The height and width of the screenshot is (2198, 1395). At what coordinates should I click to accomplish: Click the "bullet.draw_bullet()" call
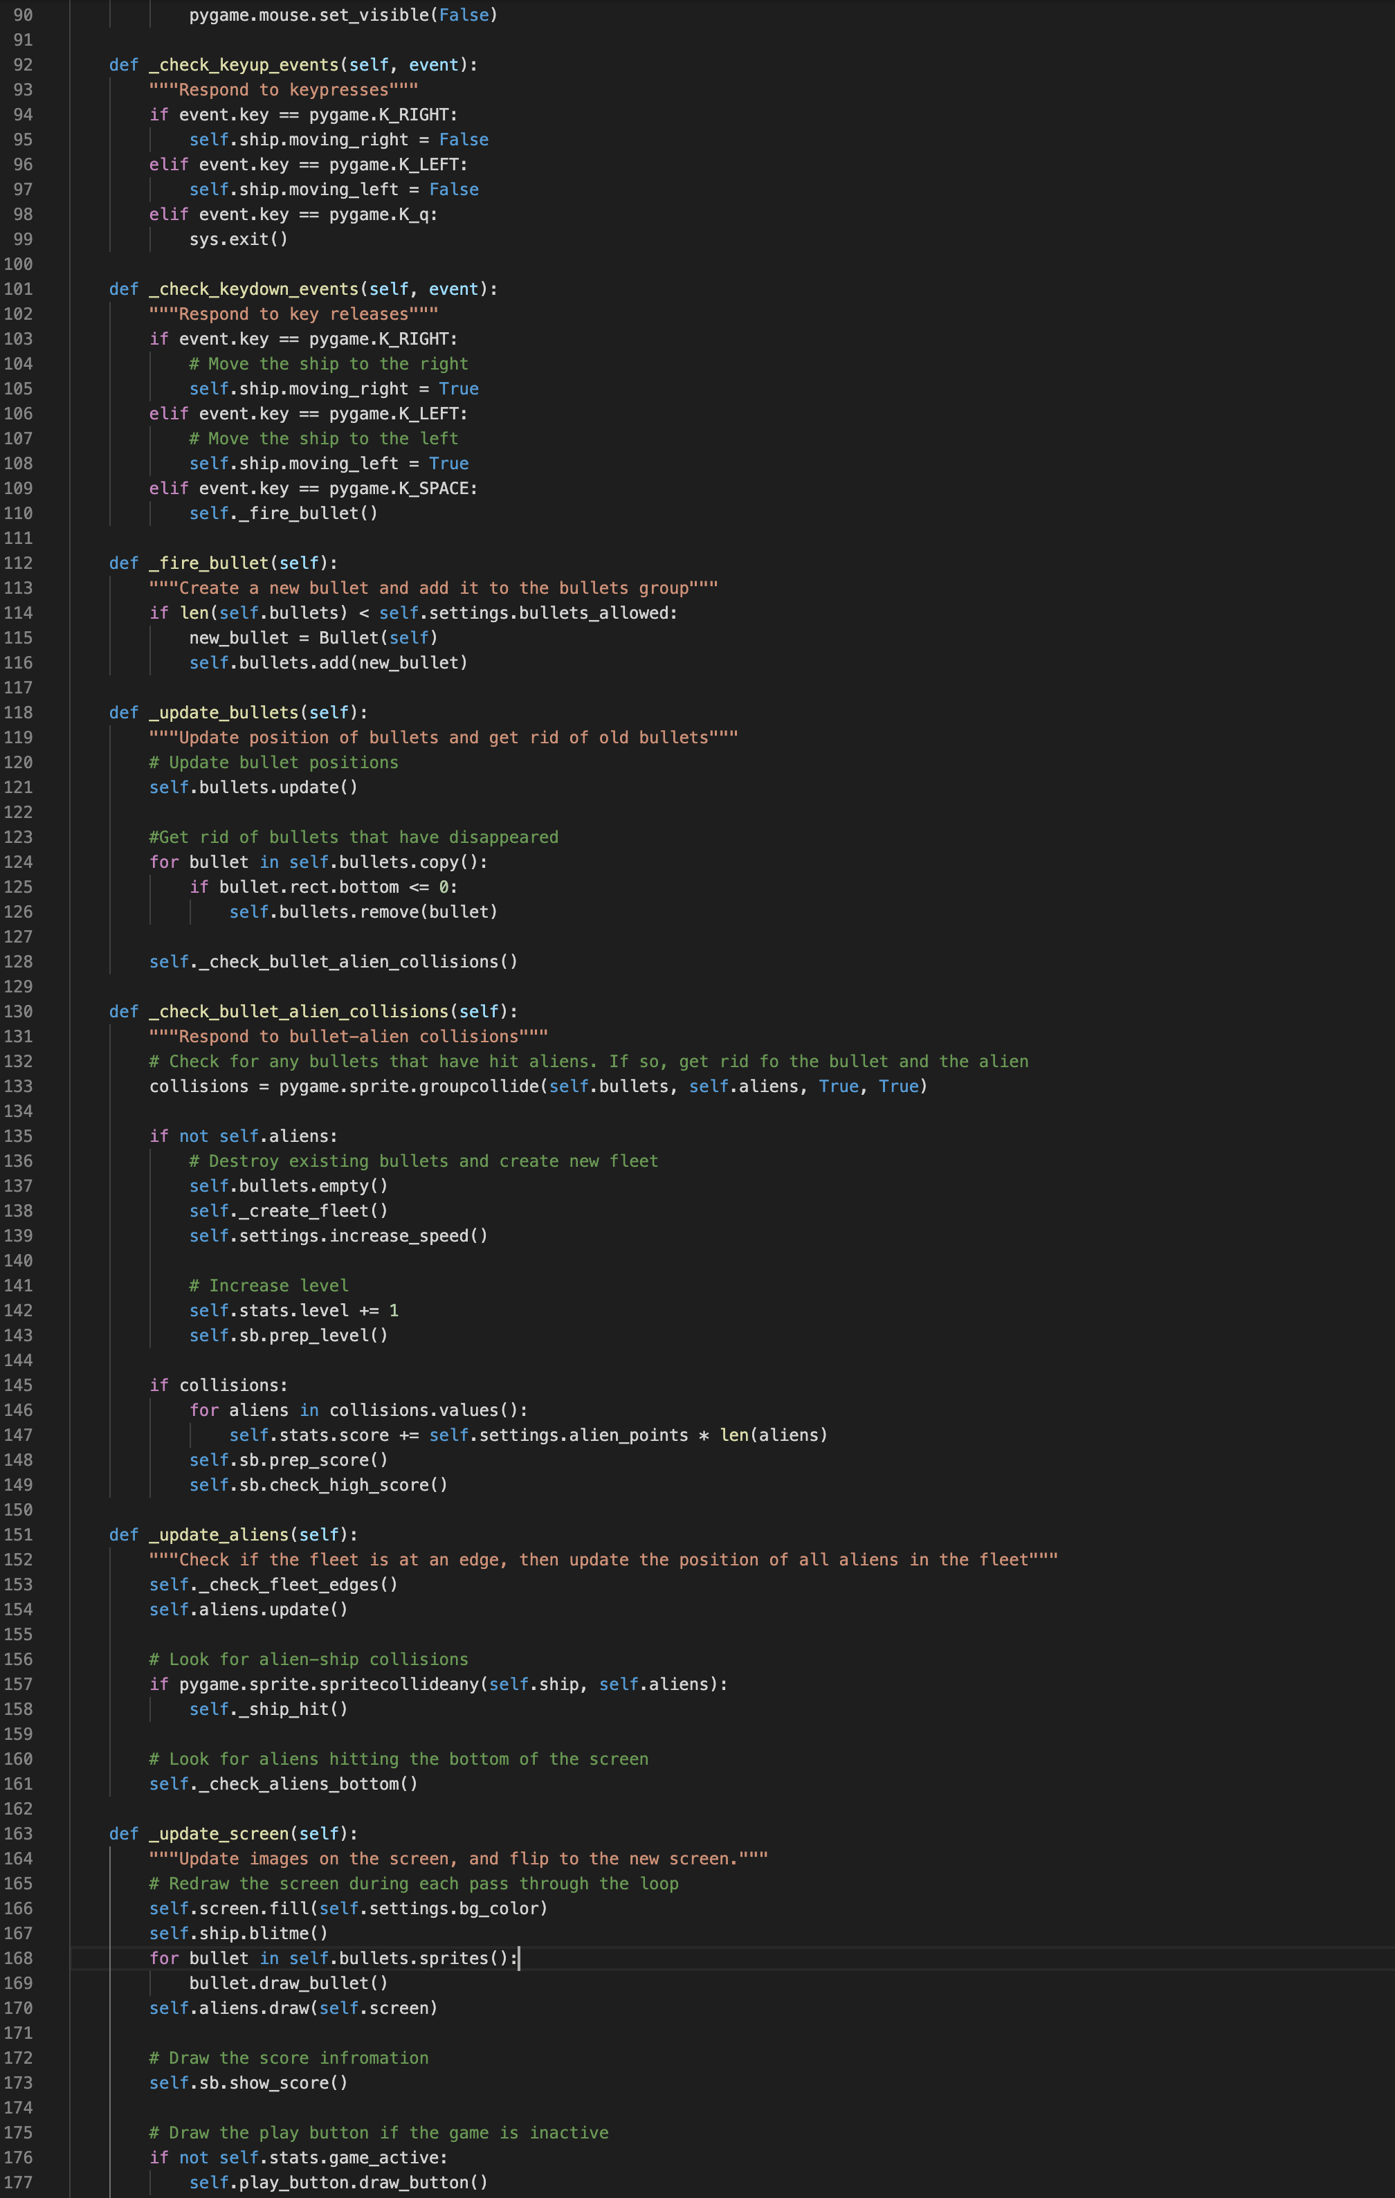pyautogui.click(x=289, y=1983)
